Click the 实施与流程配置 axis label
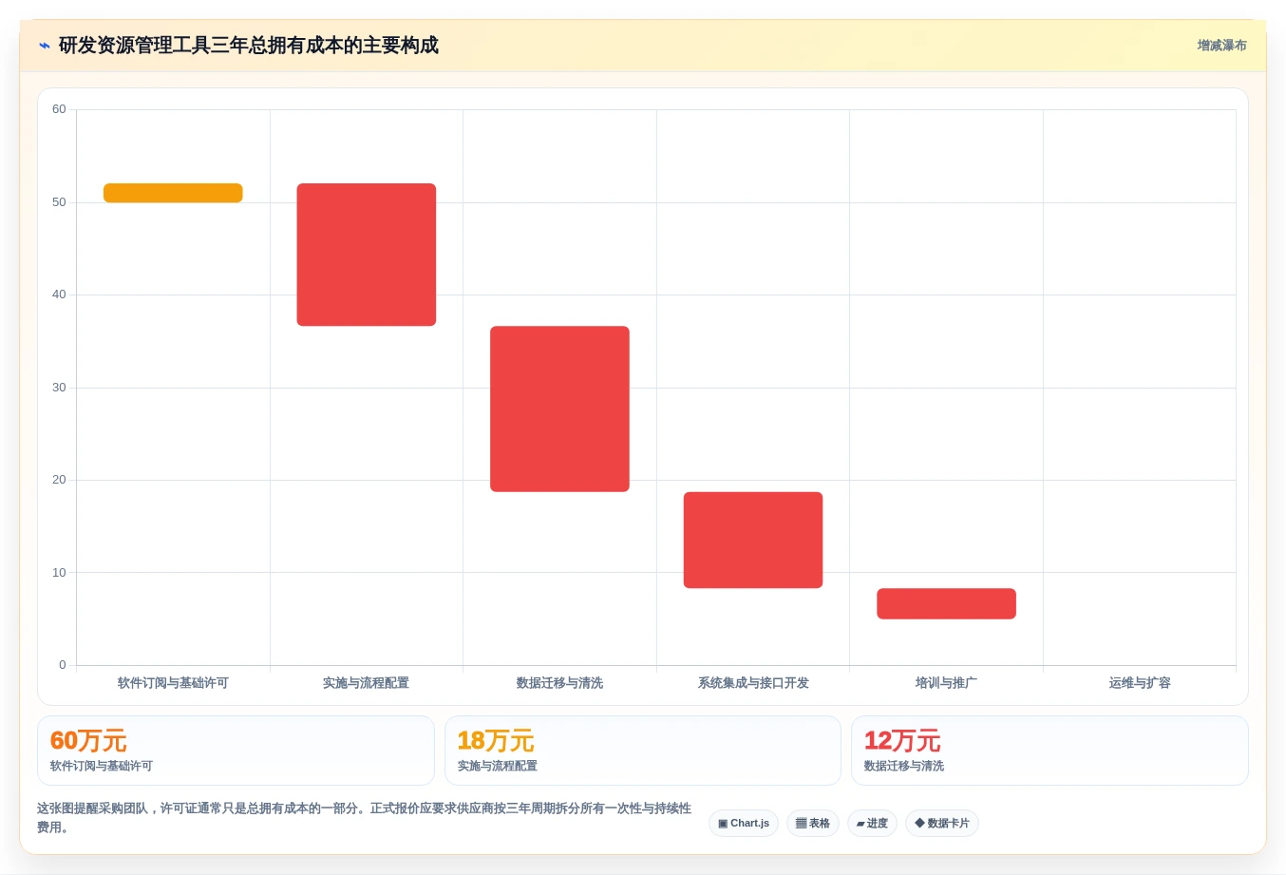 point(367,683)
